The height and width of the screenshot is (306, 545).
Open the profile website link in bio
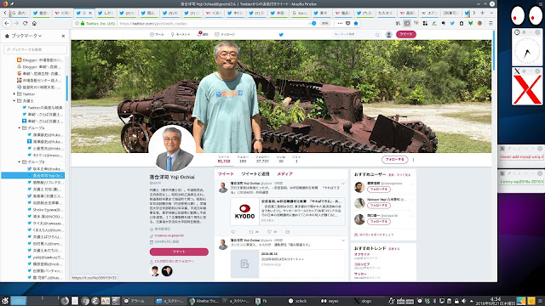pyautogui.click(x=169, y=235)
